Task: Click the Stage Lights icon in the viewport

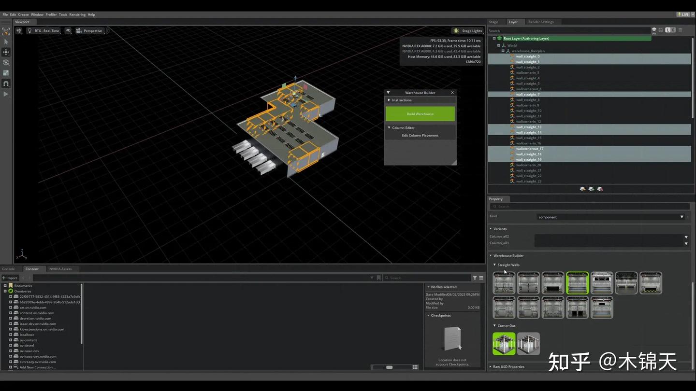Action: pos(456,30)
